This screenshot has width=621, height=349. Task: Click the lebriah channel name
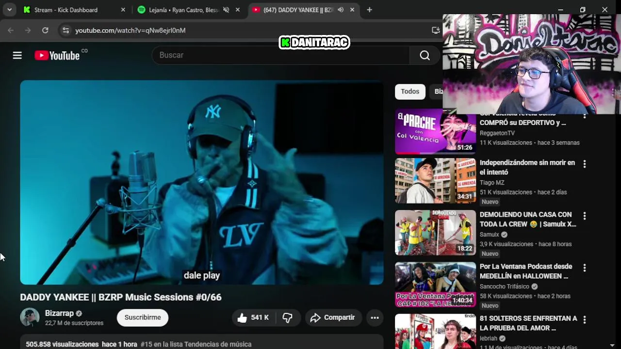click(489, 338)
